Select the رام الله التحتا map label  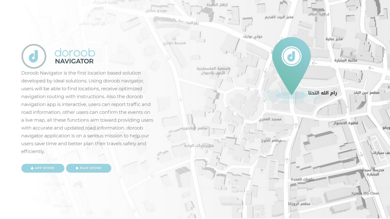[x=322, y=93]
